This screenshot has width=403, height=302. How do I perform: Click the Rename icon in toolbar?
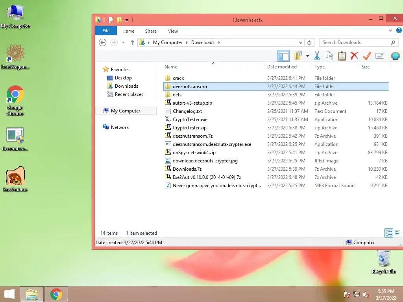(380, 56)
